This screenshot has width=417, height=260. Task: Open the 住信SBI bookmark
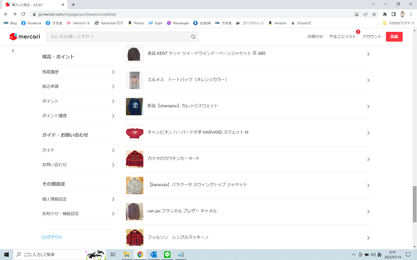[x=202, y=23]
